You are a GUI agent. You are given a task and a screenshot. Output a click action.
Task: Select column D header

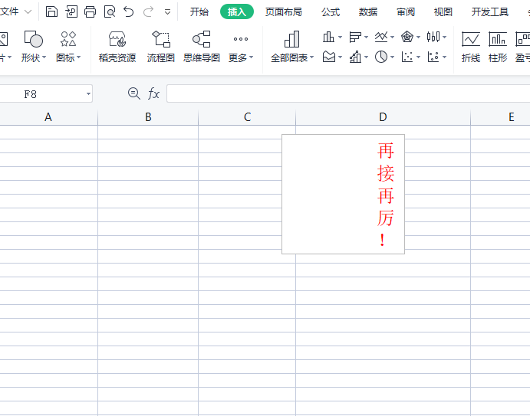coord(383,117)
